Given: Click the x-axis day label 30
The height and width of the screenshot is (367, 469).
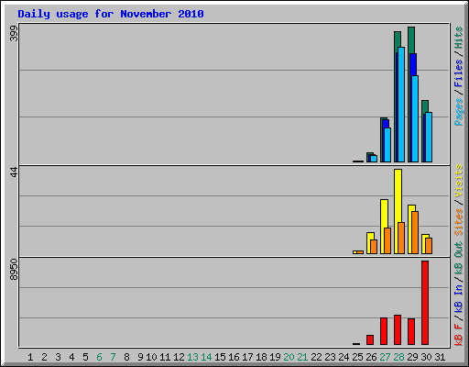Looking at the screenshot, I should coord(426,357).
